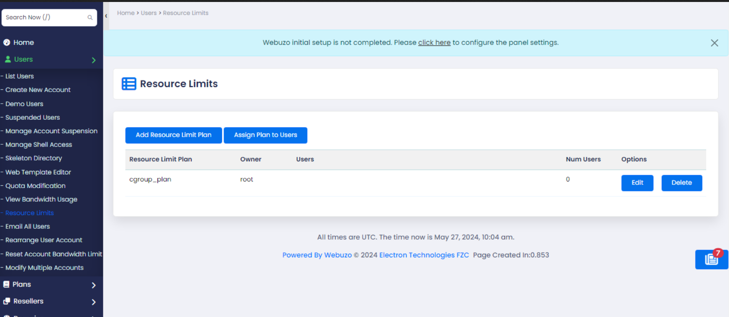Open List Users in the sidebar
The width and height of the screenshot is (729, 317).
click(x=19, y=76)
